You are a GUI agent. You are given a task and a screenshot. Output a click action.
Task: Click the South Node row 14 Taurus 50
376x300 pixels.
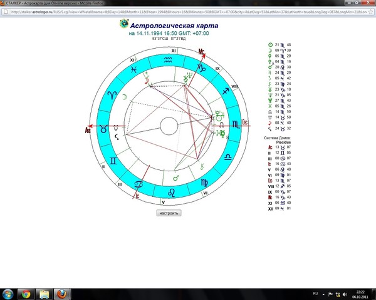[279, 117]
